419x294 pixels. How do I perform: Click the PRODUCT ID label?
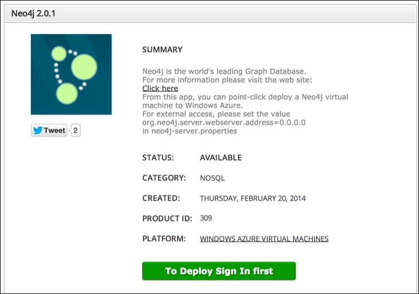[167, 218]
